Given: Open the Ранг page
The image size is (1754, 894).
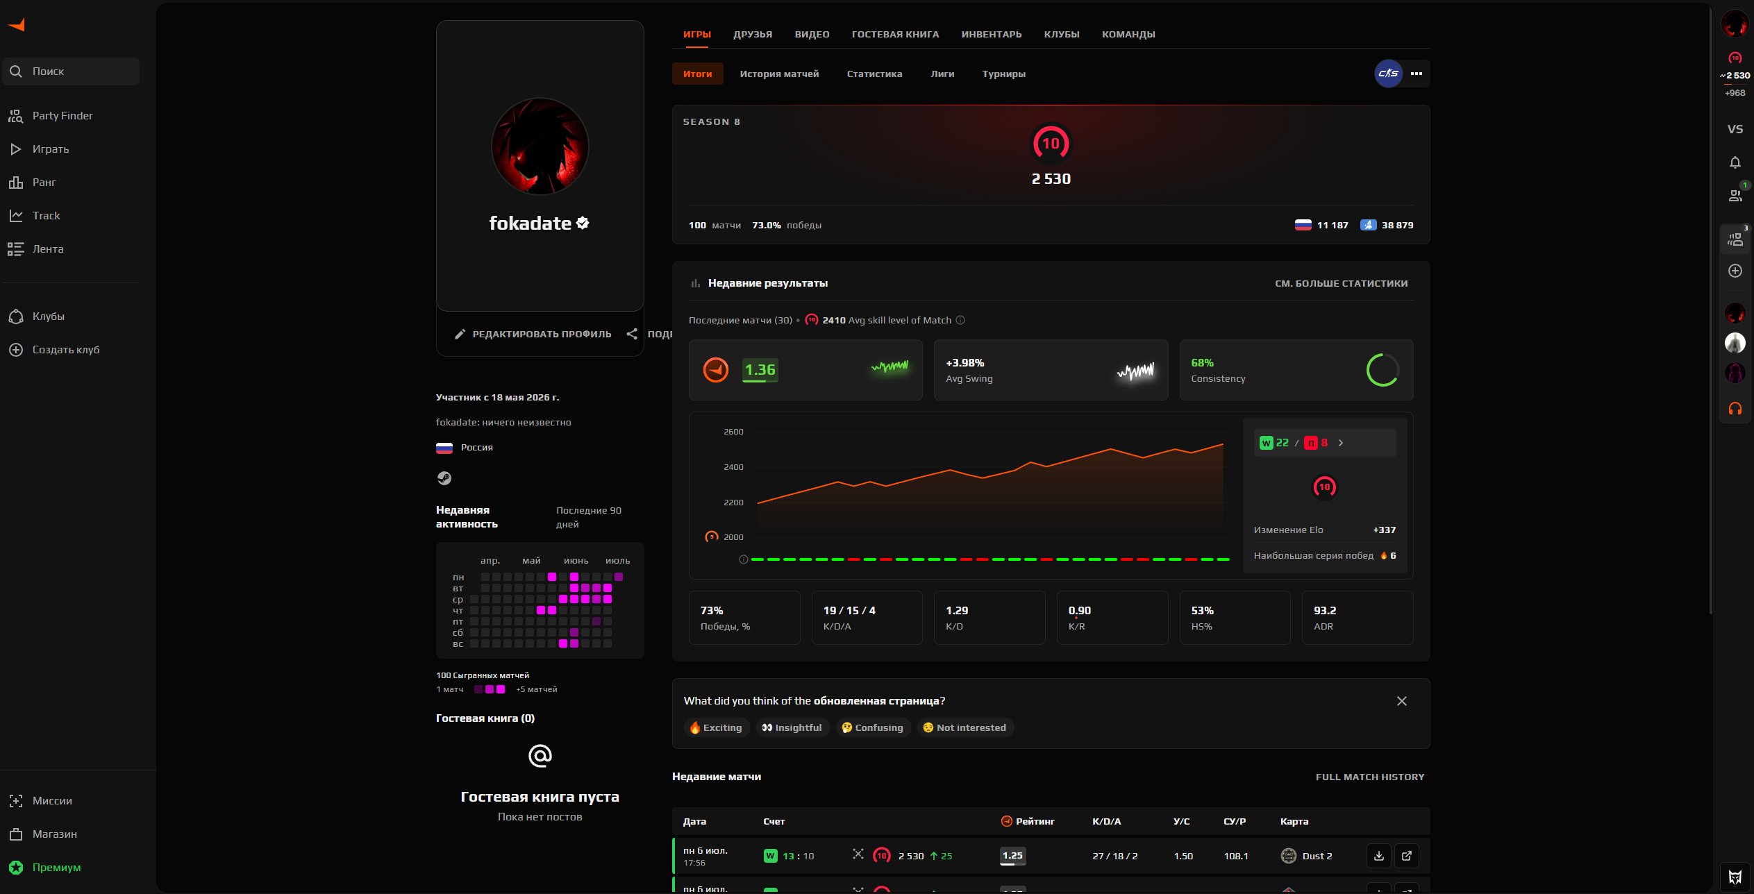Looking at the screenshot, I should [70, 183].
